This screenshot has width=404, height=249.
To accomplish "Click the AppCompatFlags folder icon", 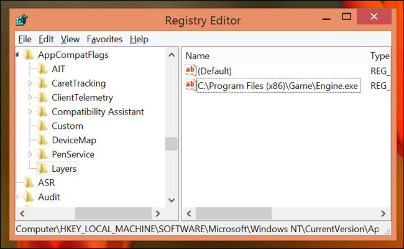I will 29,55.
